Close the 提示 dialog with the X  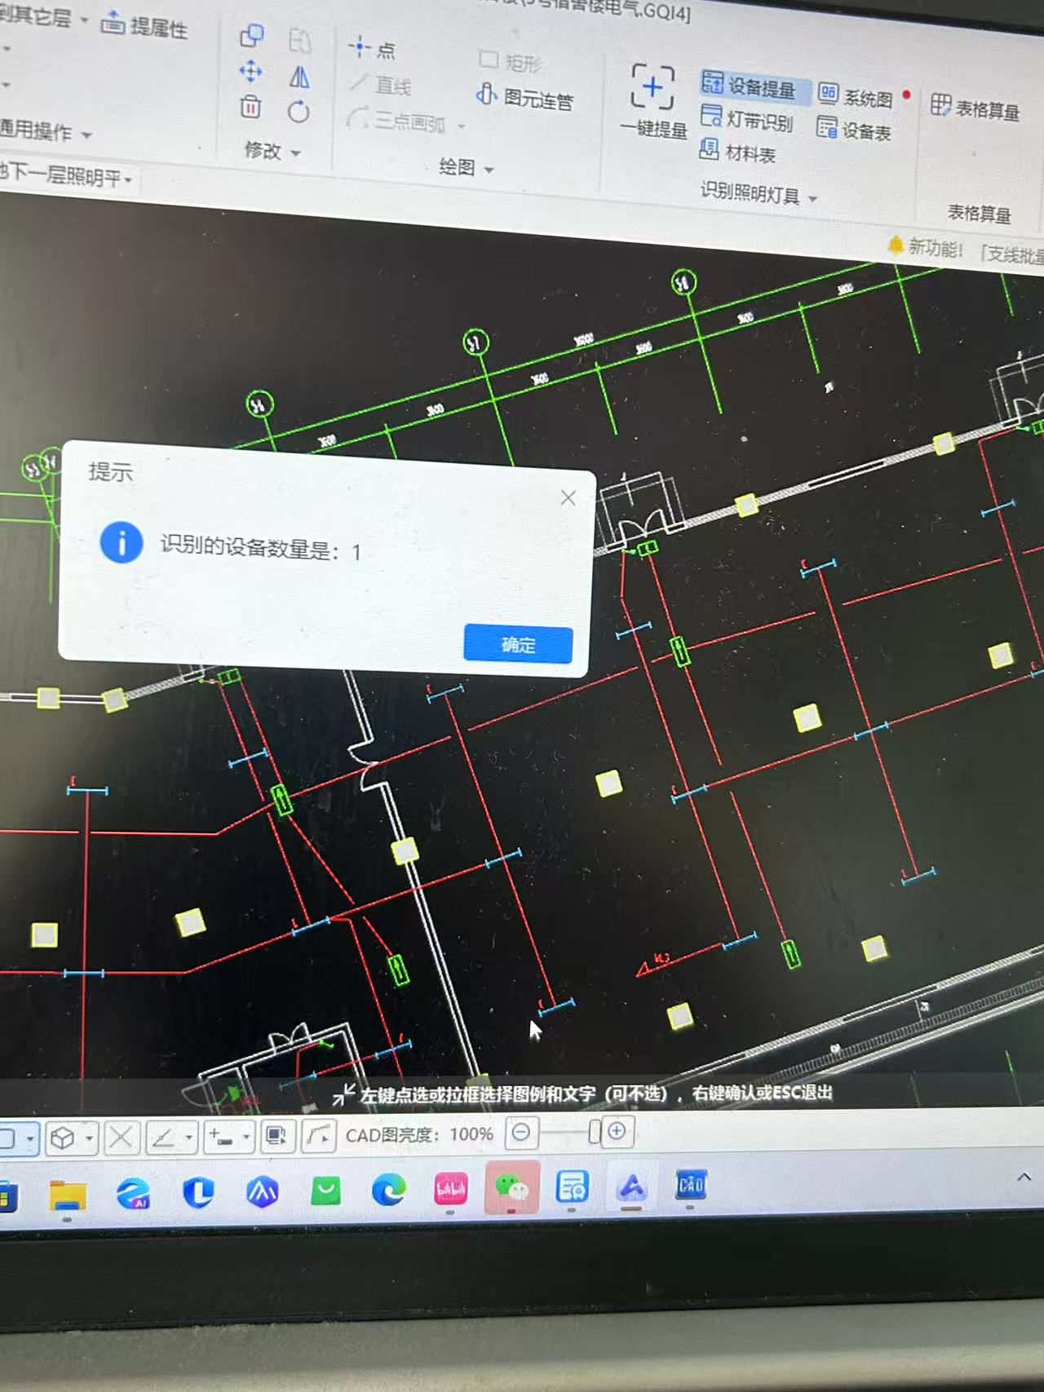point(568,497)
